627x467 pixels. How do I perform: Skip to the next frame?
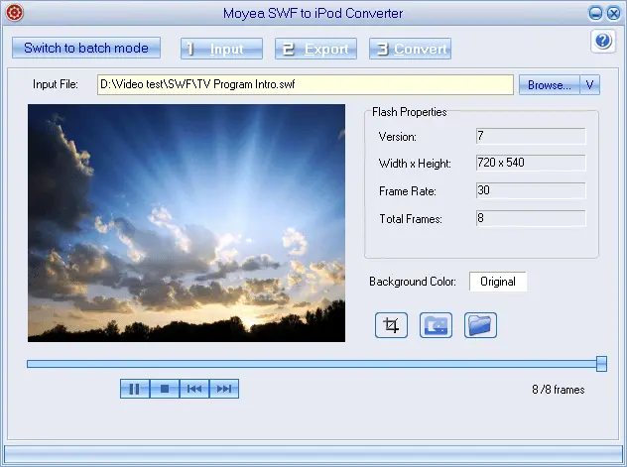tap(224, 389)
